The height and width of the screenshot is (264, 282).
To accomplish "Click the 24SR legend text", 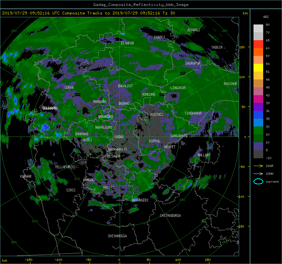I will click(x=269, y=166).
